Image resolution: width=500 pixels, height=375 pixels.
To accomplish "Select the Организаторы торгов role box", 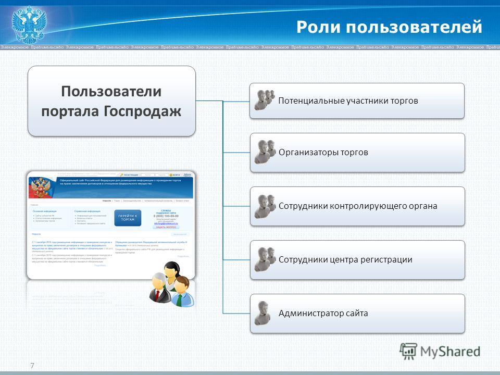I will [x=357, y=153].
